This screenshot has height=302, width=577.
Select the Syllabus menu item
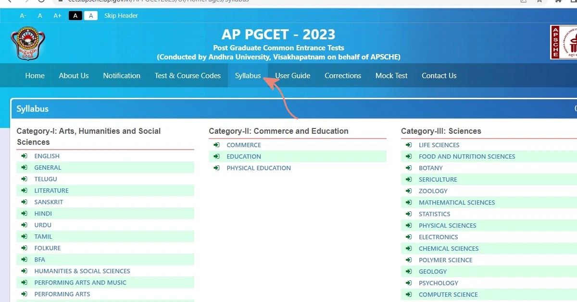248,76
